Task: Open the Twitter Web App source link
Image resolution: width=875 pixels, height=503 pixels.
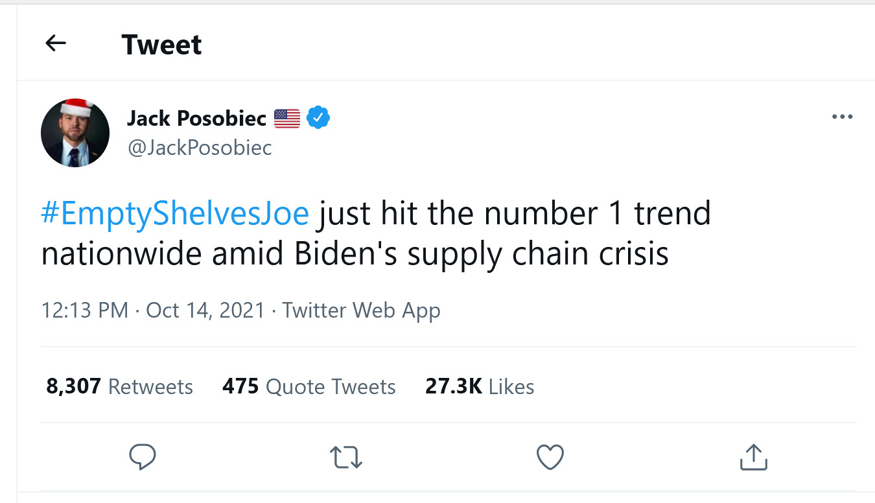Action: click(361, 310)
